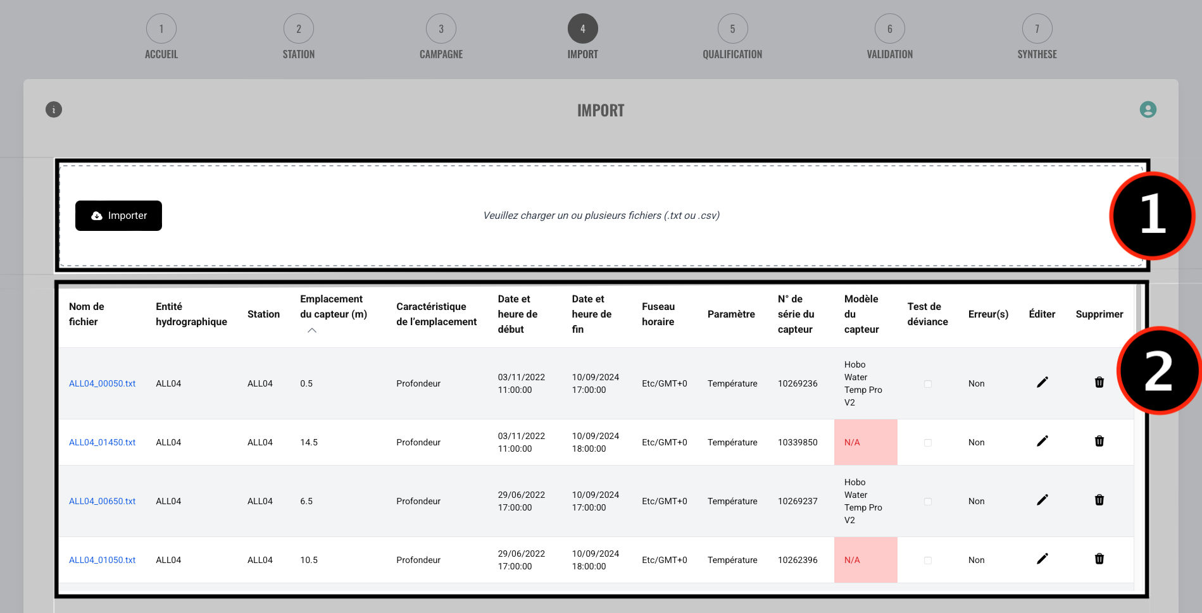Click the file drop zone instruction text

pyautogui.click(x=601, y=216)
